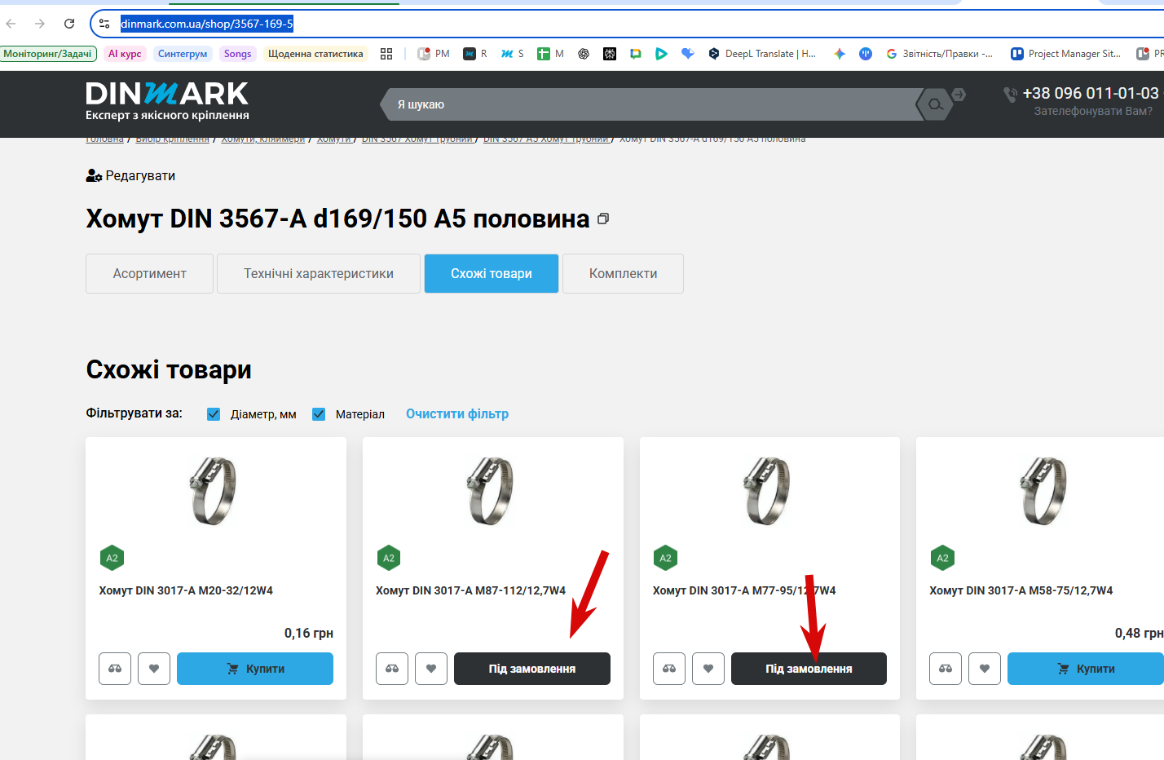
Task: Open the M sheets bookmark
Action: click(x=551, y=54)
